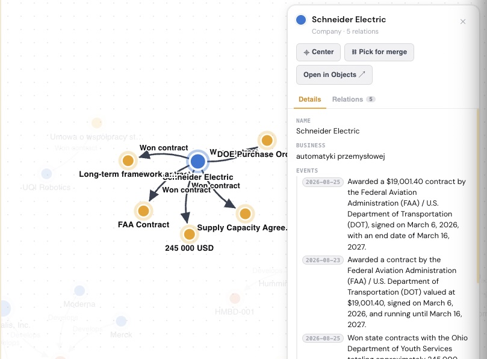This screenshot has width=487, height=359.
Task: Click the Awarded a contract by the event text
Action: tap(405, 292)
